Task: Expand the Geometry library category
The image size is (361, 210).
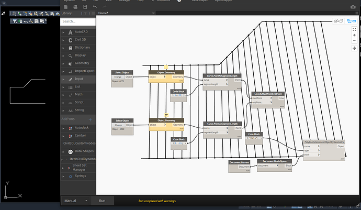Action: pos(78,63)
